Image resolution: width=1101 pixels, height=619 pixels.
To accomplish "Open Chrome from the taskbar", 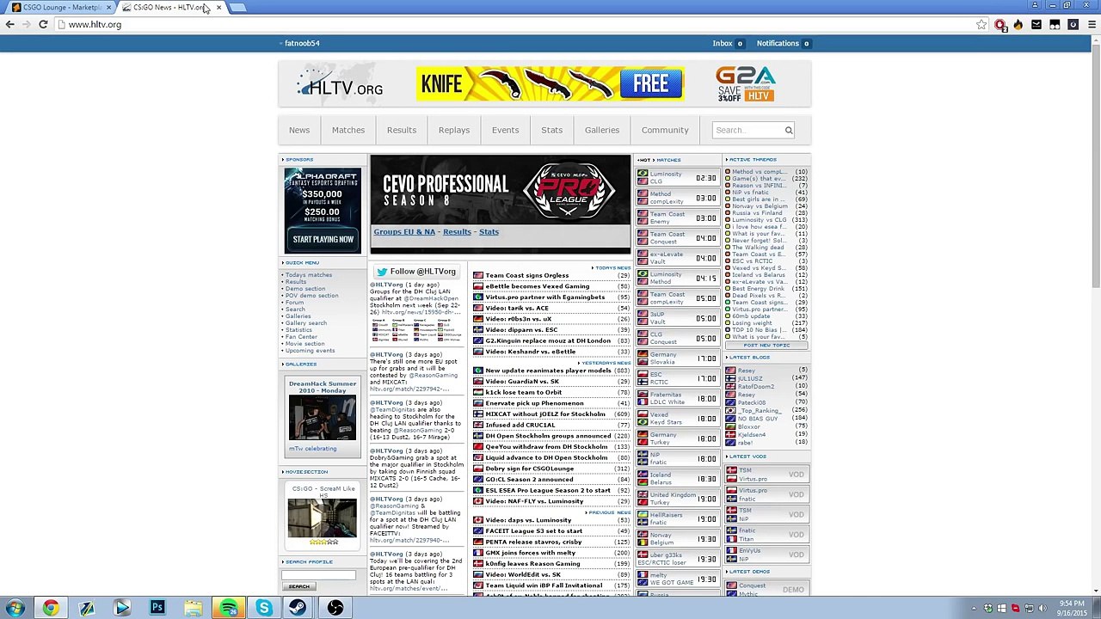I will [51, 608].
